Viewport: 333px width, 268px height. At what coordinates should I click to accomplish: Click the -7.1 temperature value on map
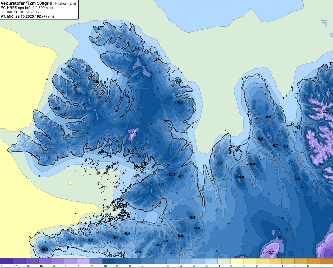click(88, 71)
